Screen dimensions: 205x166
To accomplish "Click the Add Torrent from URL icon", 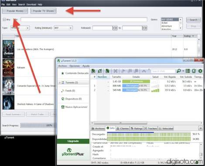I will (100, 71).
